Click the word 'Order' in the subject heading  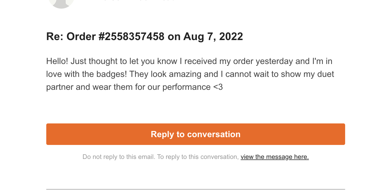tap(81, 36)
